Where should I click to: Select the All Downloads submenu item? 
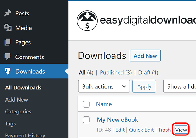click(x=23, y=87)
